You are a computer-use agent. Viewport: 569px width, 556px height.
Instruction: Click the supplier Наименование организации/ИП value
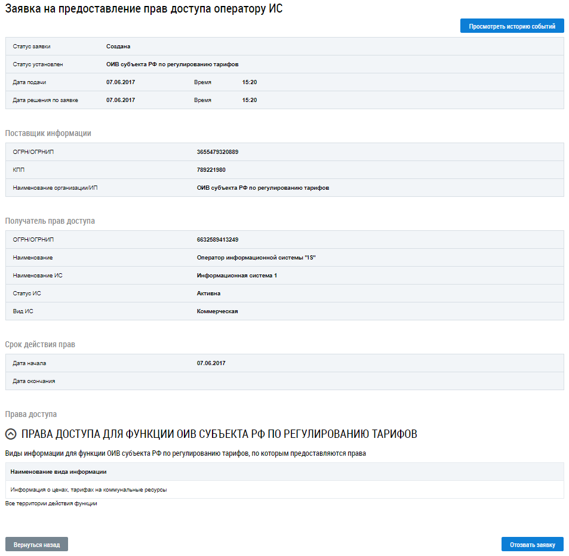click(x=263, y=188)
